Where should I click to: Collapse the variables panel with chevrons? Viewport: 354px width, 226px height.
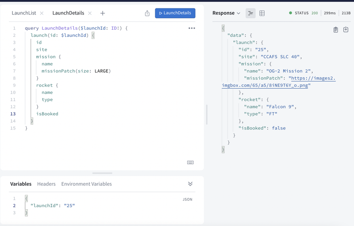pyautogui.click(x=190, y=184)
